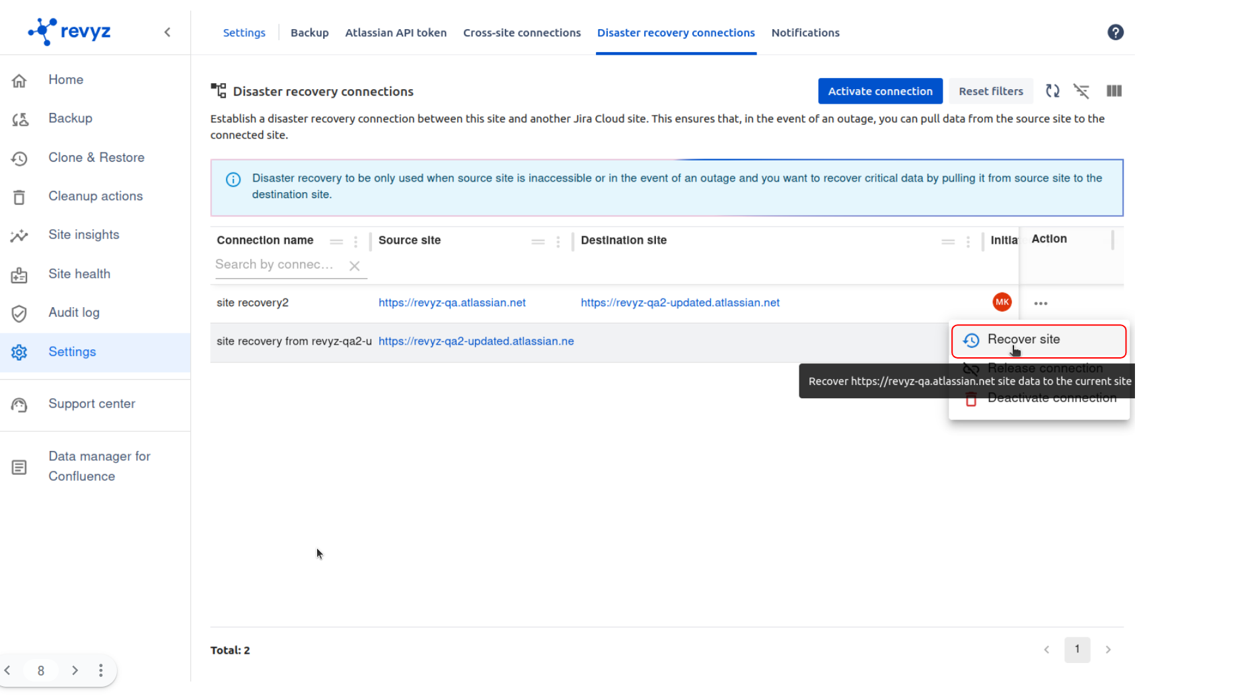Select Clone & Restore from the sidebar
Viewport: 1242px width, 700px height.
tap(96, 157)
